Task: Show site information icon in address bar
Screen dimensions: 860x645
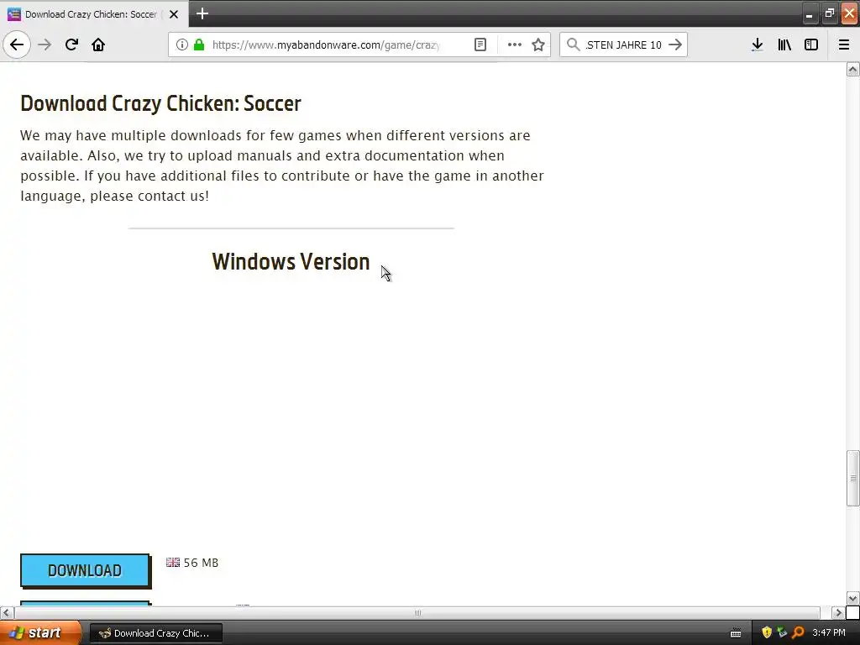Action: pyautogui.click(x=182, y=45)
